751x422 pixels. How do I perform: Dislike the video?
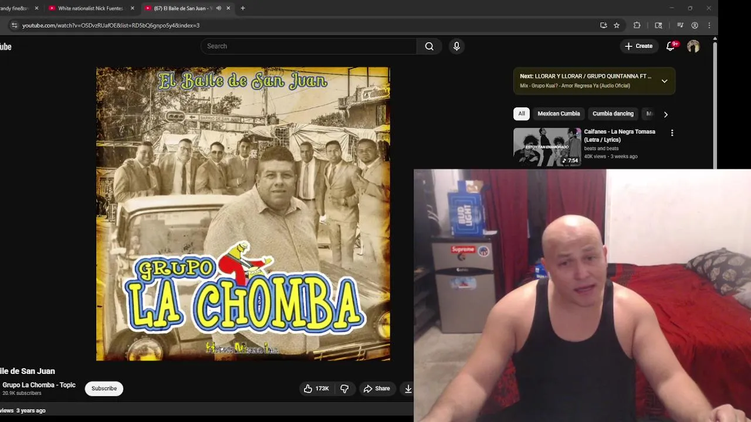(344, 389)
